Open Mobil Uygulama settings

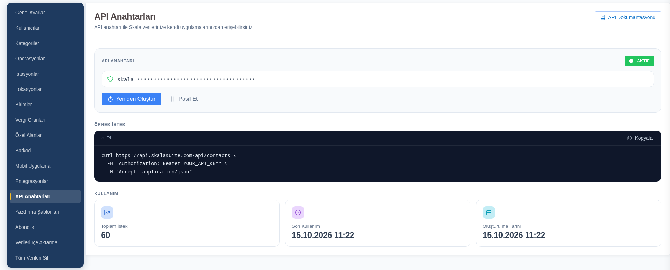coord(45,166)
